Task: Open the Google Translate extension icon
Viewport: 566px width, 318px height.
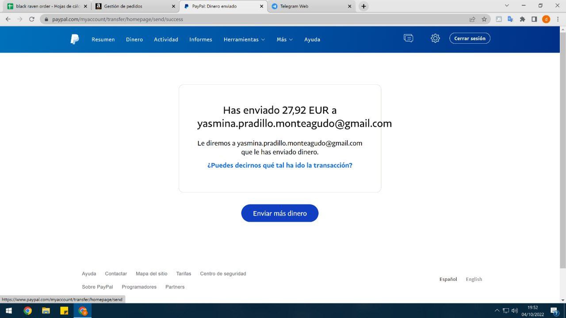Action: tap(510, 19)
